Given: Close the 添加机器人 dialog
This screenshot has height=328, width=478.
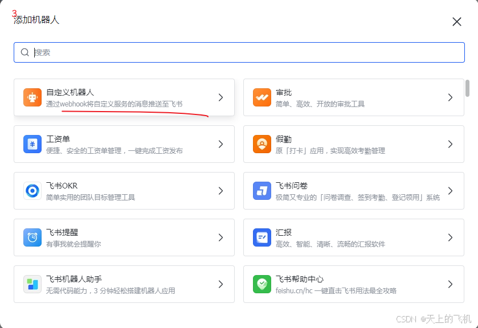Looking at the screenshot, I should (457, 22).
